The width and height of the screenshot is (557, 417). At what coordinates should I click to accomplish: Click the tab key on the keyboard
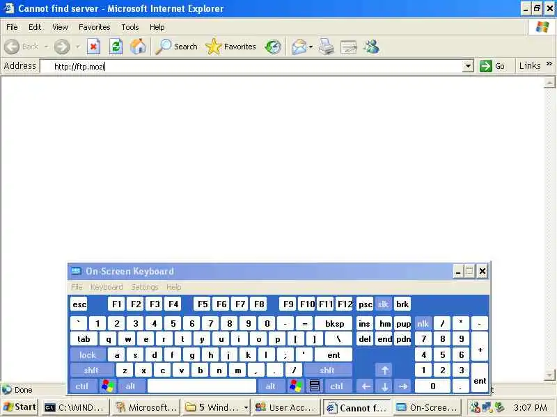tap(84, 339)
